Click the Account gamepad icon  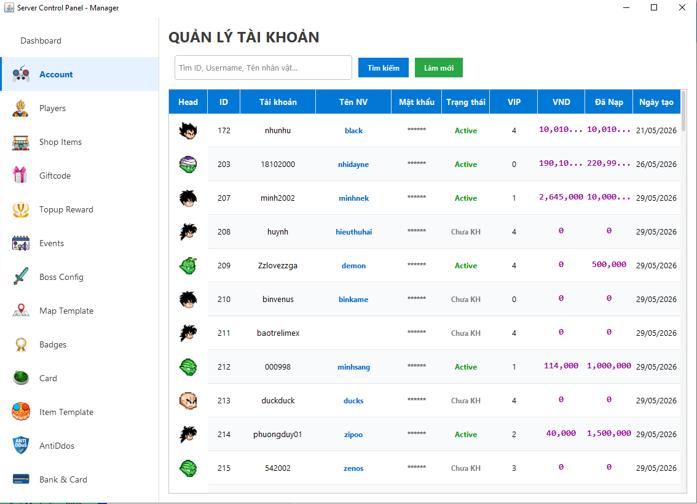pos(21,74)
